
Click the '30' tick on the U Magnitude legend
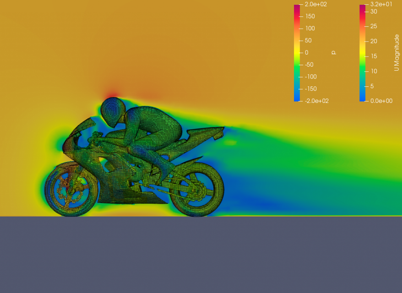pyautogui.click(x=374, y=11)
